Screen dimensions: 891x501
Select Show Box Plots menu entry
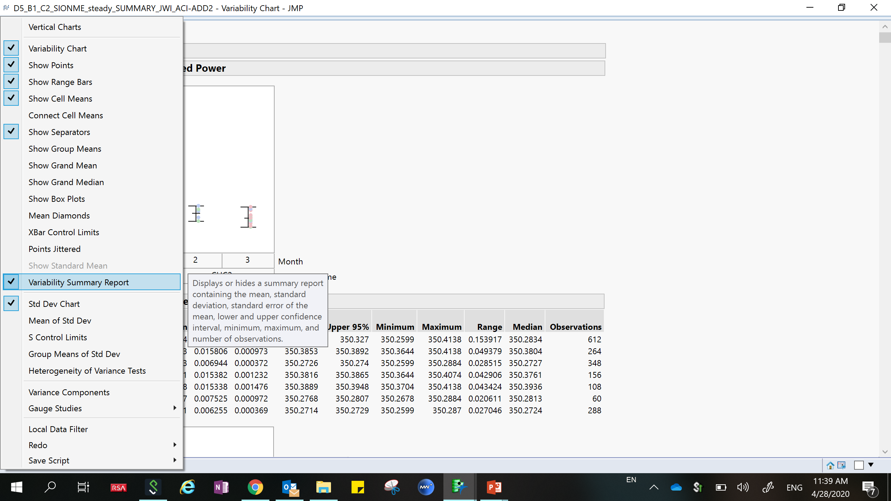point(56,199)
